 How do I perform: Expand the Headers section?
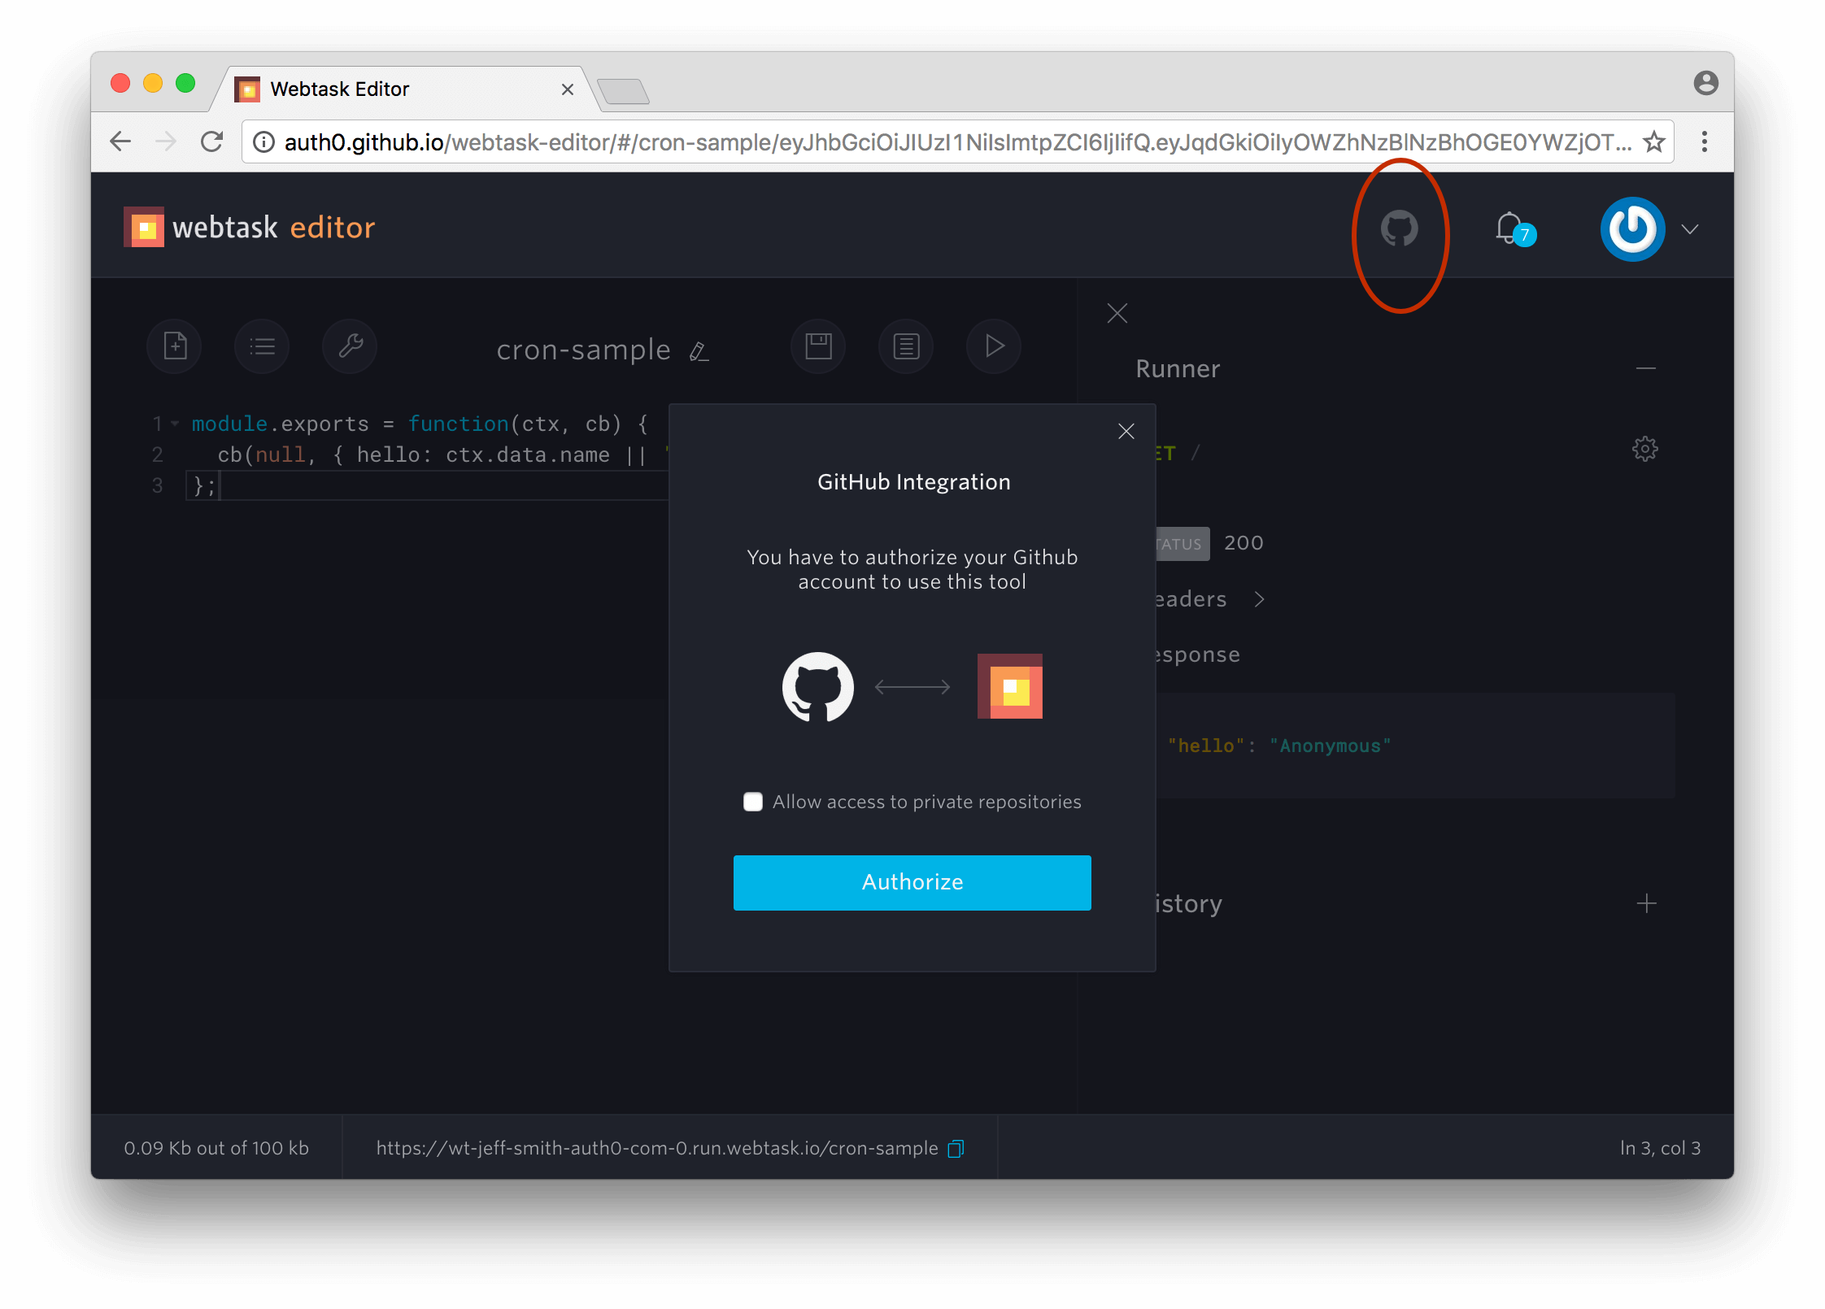click(x=1260, y=599)
